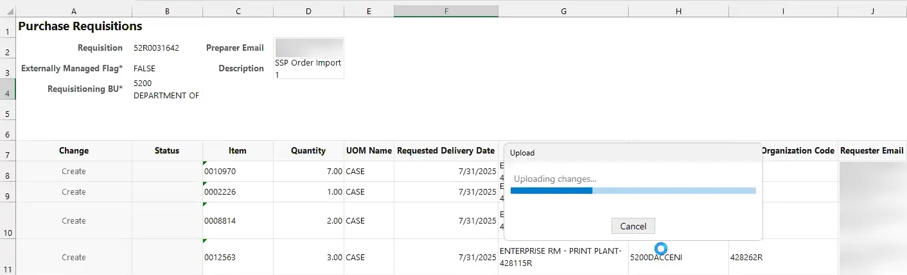The image size is (907, 275).
Task: Click the Purchase Requisitions title cell
Action: point(80,26)
